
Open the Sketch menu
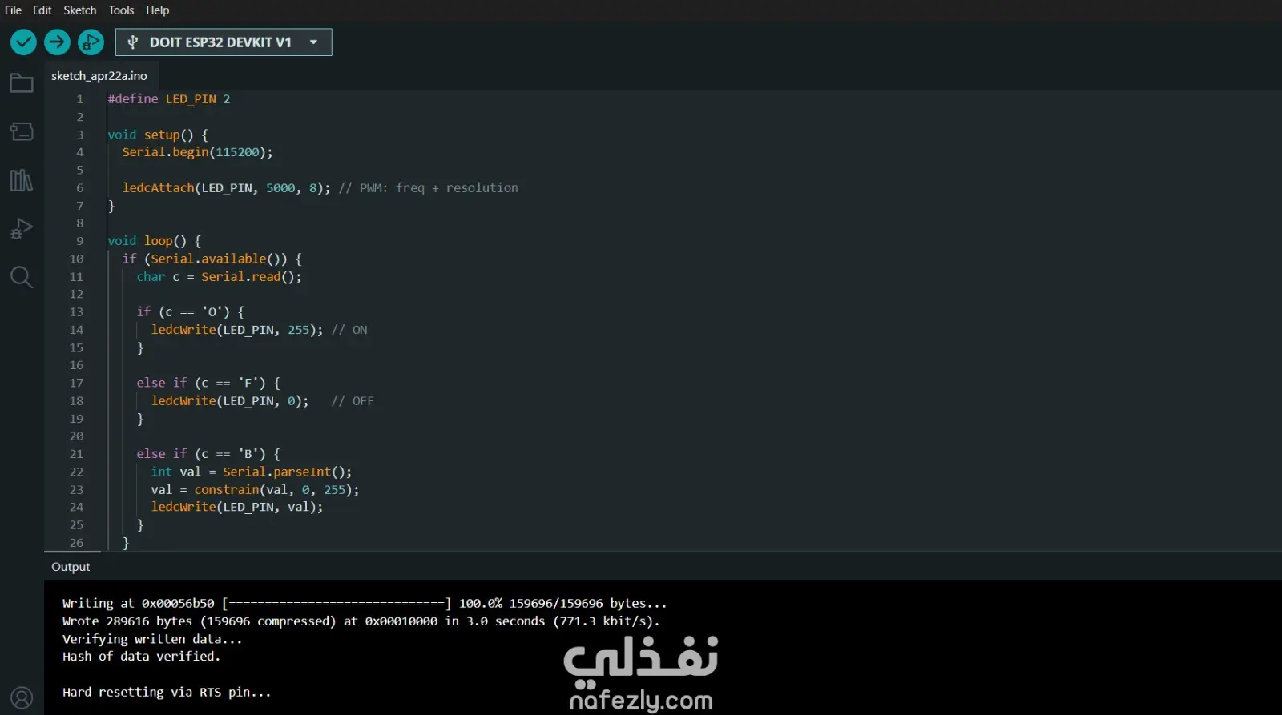79,10
